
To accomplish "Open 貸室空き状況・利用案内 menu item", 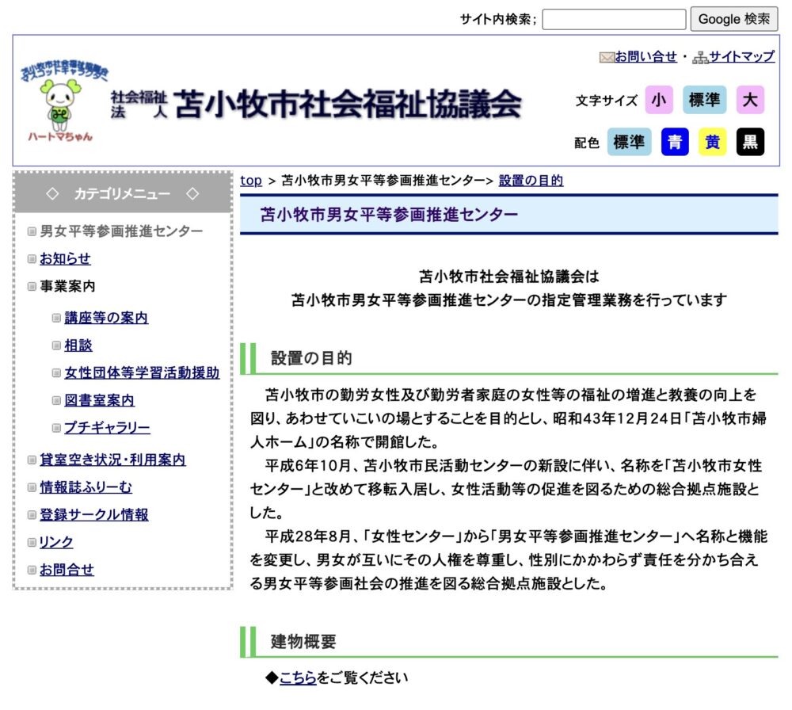I will [112, 460].
